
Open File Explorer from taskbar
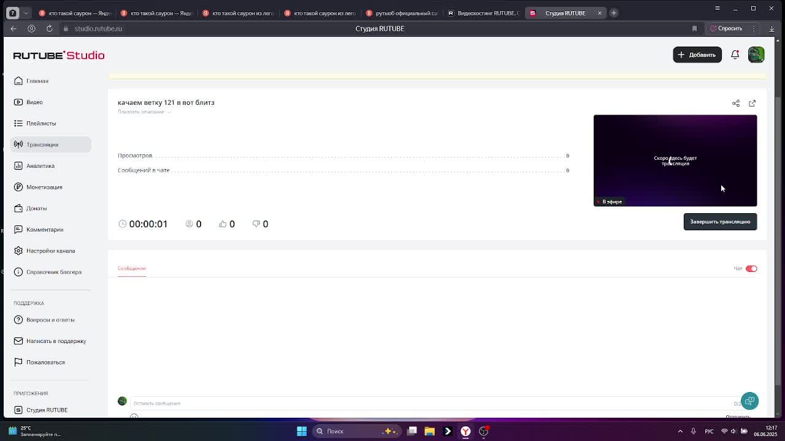429,431
